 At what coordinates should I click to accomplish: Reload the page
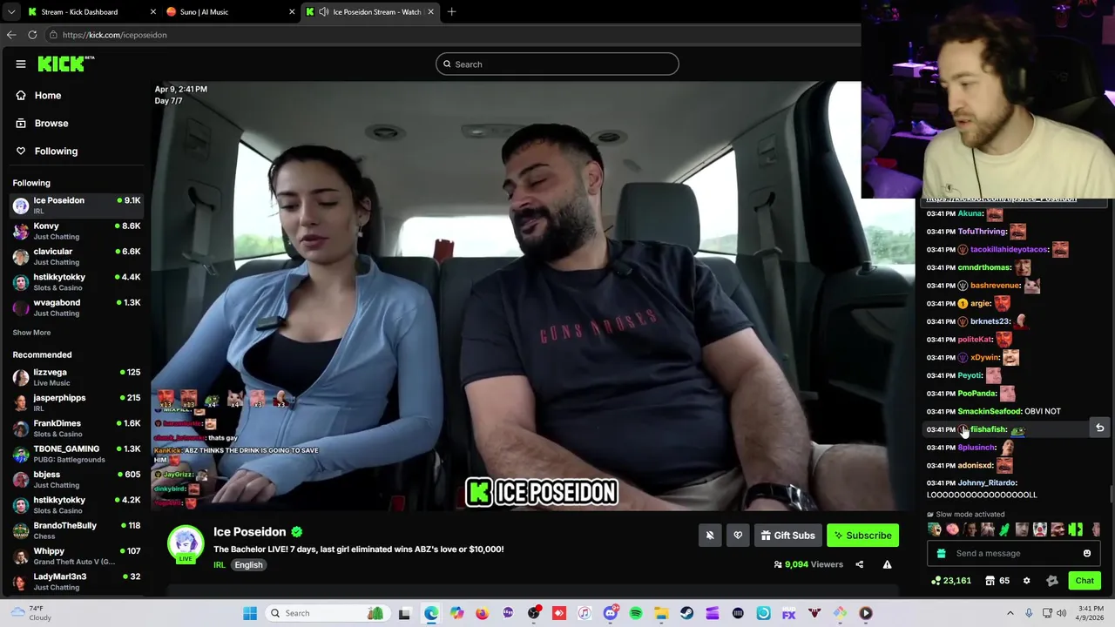(x=32, y=35)
